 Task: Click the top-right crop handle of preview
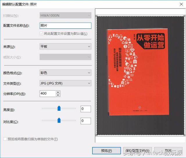click(184, 16)
